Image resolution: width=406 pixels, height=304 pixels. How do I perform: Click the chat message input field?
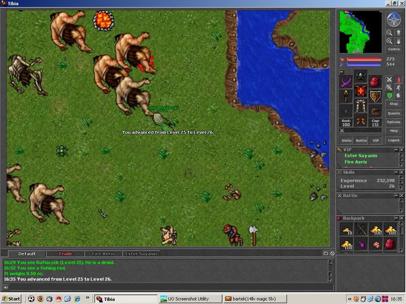(172, 287)
